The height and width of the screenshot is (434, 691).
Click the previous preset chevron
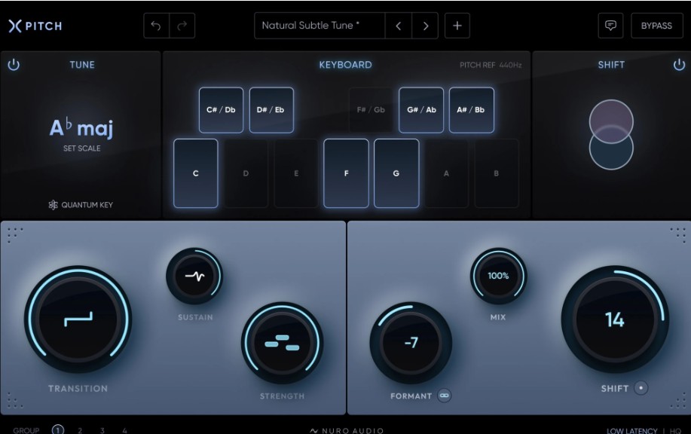(x=397, y=25)
